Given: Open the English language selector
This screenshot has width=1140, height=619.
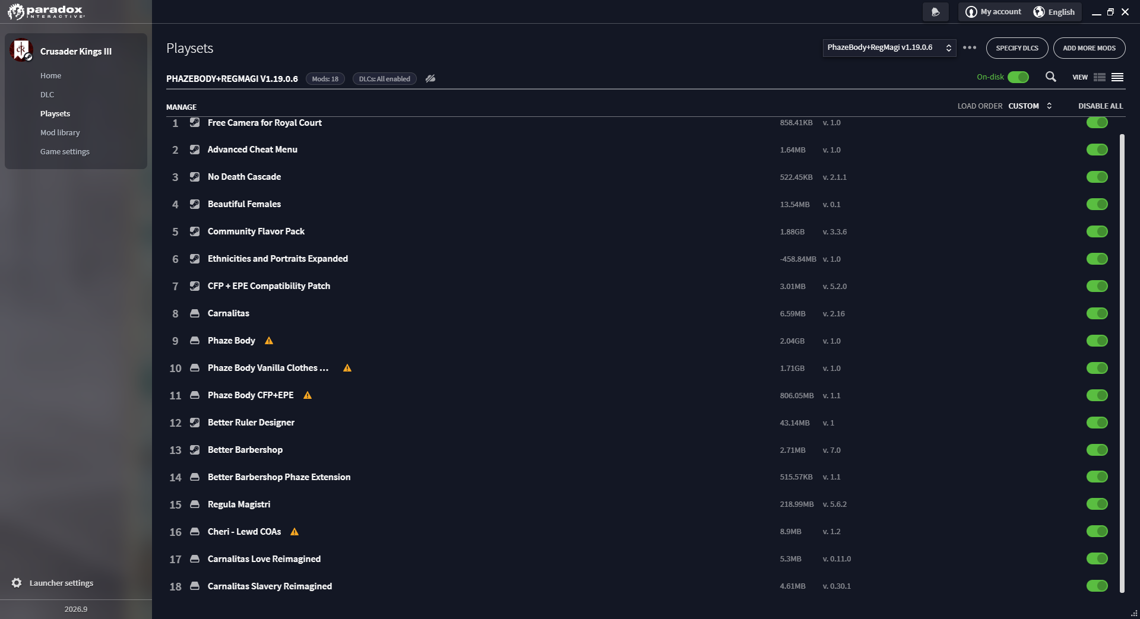Looking at the screenshot, I should tap(1054, 12).
